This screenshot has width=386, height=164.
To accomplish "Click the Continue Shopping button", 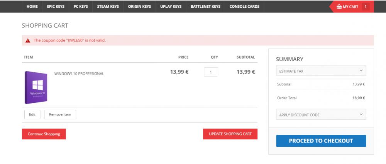I will (44, 134).
